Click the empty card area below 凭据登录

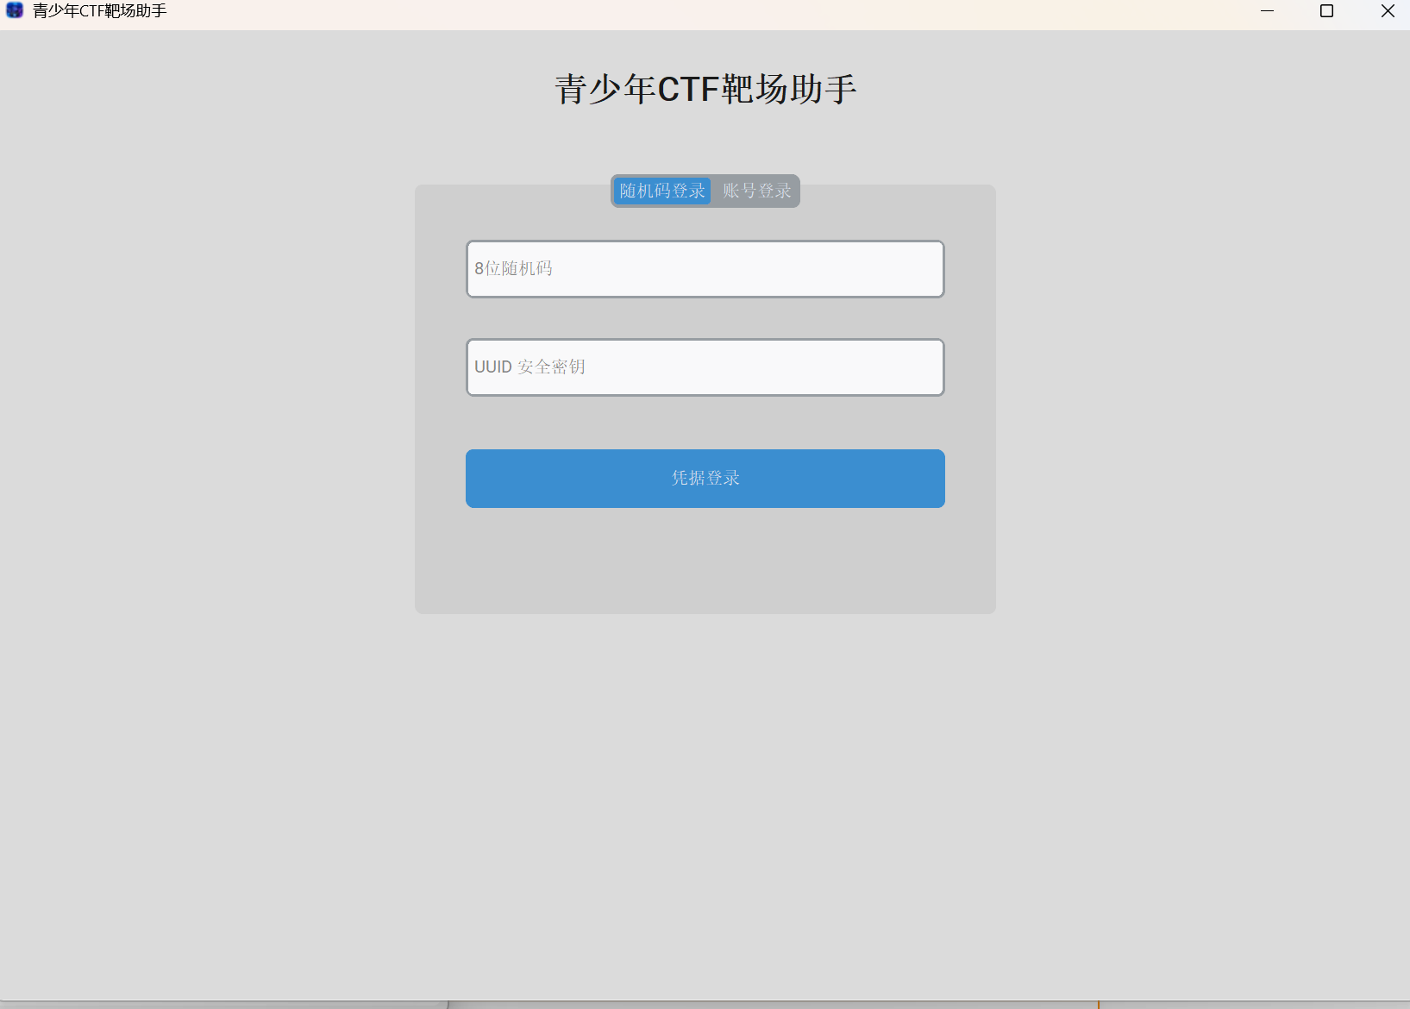(705, 561)
